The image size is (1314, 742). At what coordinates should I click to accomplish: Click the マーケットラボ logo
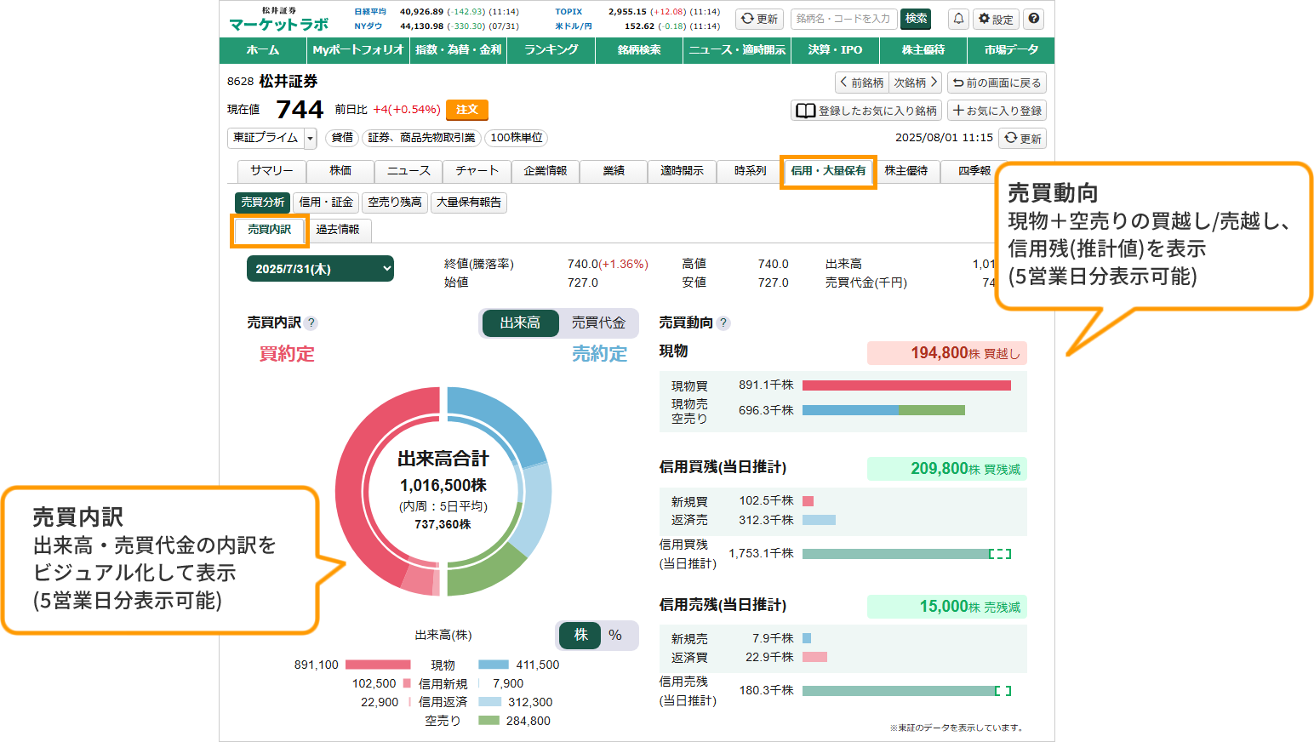click(278, 20)
